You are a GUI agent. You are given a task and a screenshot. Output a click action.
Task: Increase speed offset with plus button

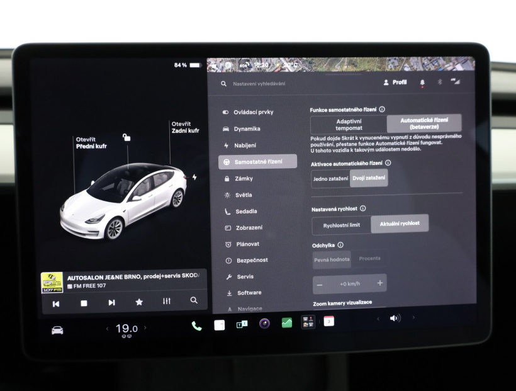pos(379,283)
